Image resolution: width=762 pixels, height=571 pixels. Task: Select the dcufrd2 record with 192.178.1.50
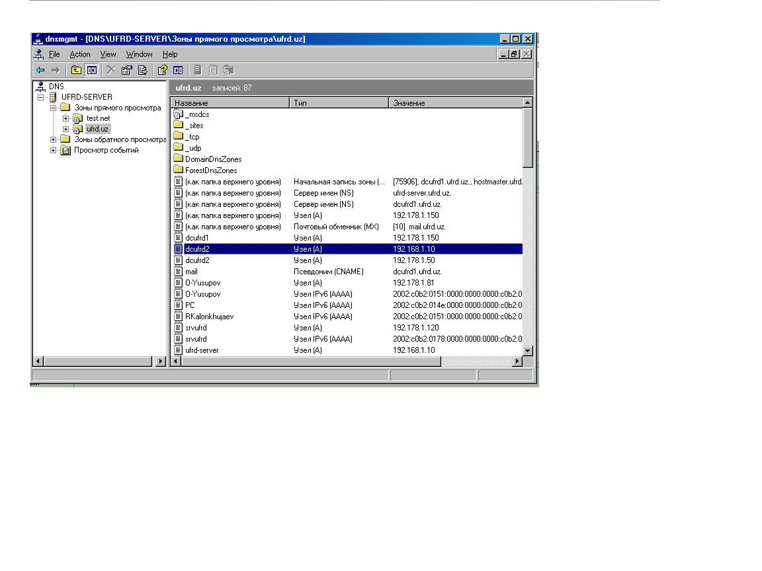(x=347, y=261)
